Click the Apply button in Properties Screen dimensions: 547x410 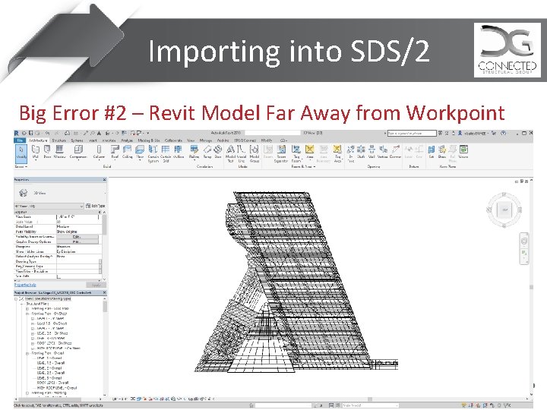tap(96, 285)
